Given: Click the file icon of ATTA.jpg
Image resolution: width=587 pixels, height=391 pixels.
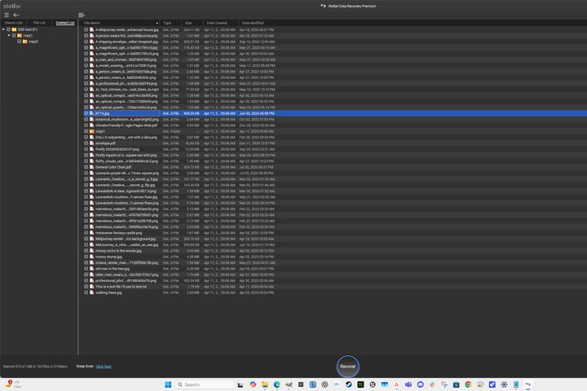Looking at the screenshot, I should [x=91, y=113].
